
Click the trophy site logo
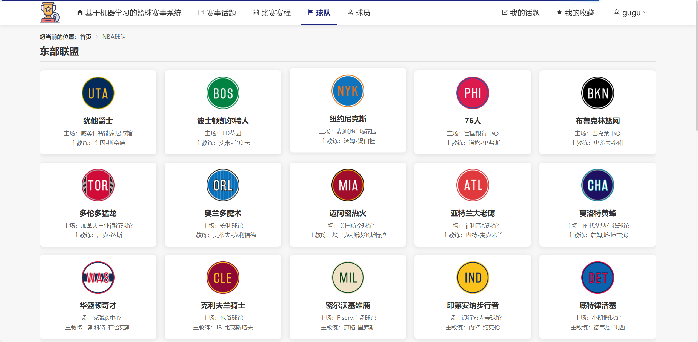pos(50,12)
